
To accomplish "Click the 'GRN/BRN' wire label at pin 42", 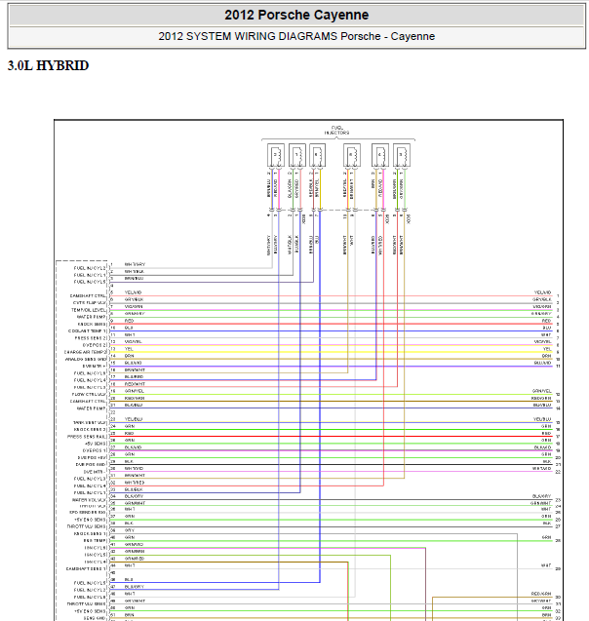I will 135,552.
